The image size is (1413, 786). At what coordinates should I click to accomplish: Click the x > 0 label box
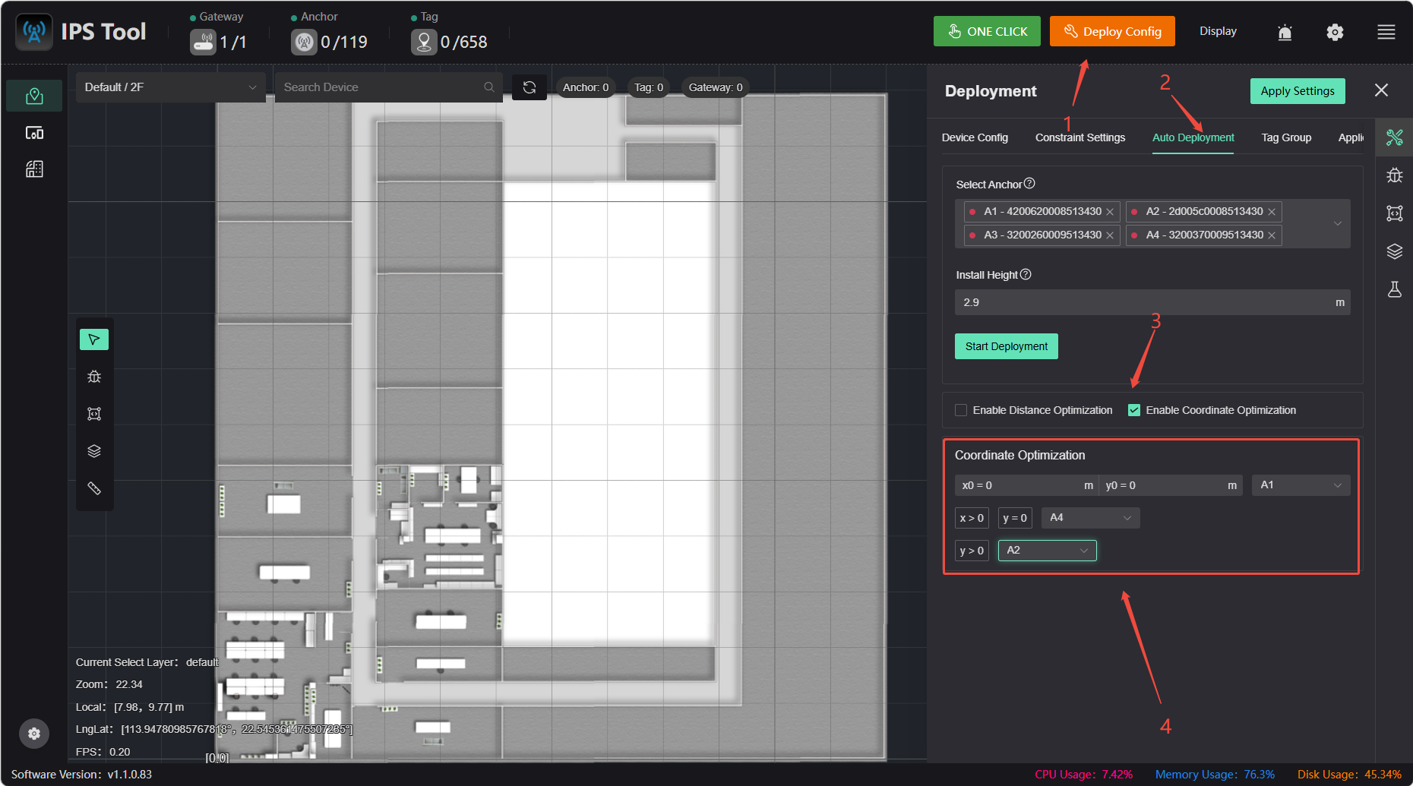[972, 518]
